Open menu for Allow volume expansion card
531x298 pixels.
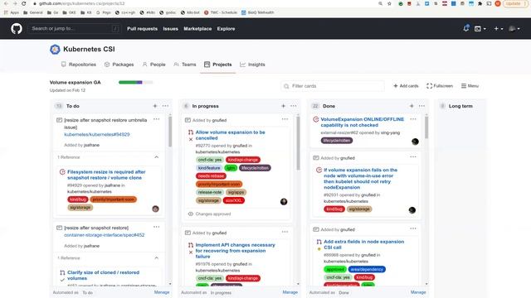click(285, 119)
